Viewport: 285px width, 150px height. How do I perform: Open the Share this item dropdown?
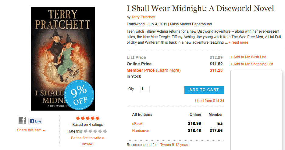(x=31, y=130)
